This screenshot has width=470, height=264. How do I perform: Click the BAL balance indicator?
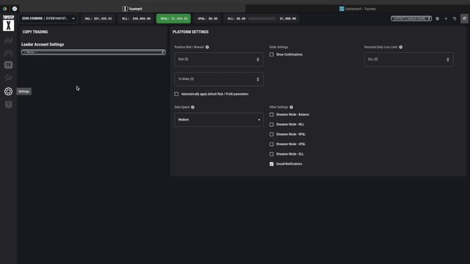pos(98,18)
